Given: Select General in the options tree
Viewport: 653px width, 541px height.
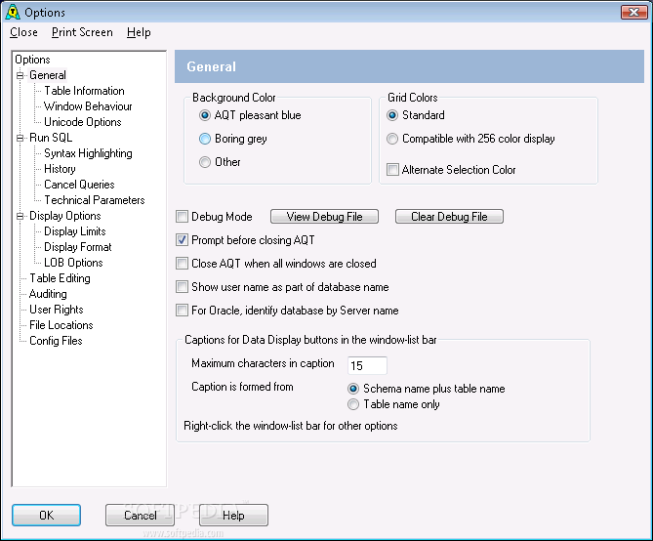Looking at the screenshot, I should [48, 75].
